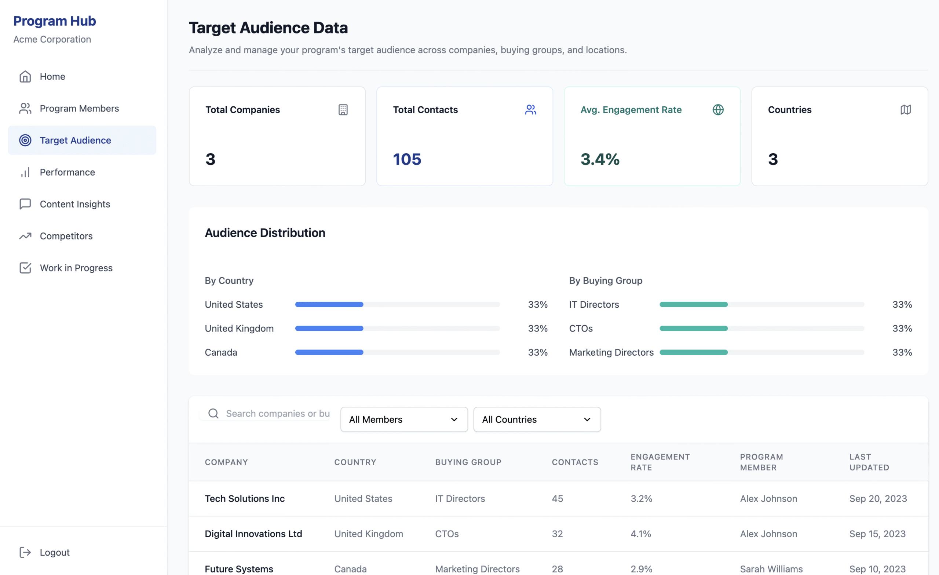Click the Sep 20, 2023 date cell
The width and height of the screenshot is (939, 575).
[878, 499]
